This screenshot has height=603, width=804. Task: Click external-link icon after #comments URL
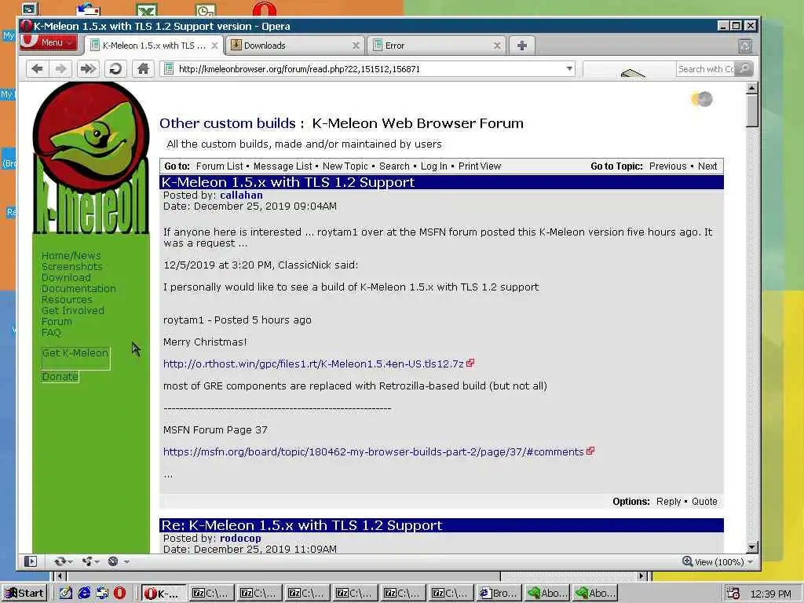point(590,451)
